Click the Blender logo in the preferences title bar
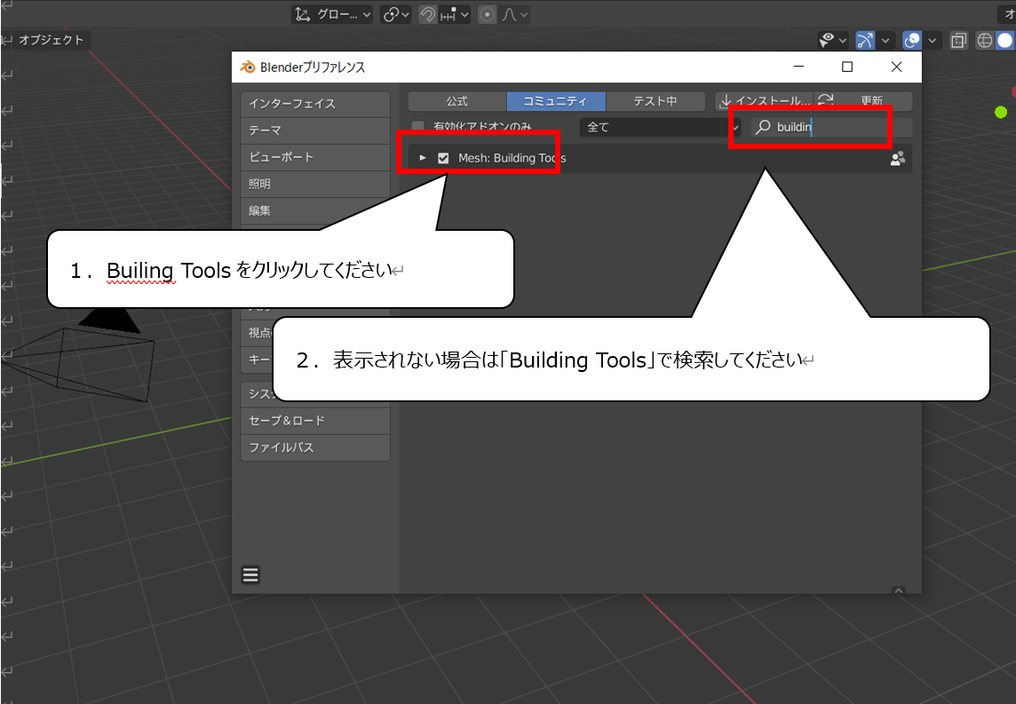1016x704 pixels. coord(248,67)
